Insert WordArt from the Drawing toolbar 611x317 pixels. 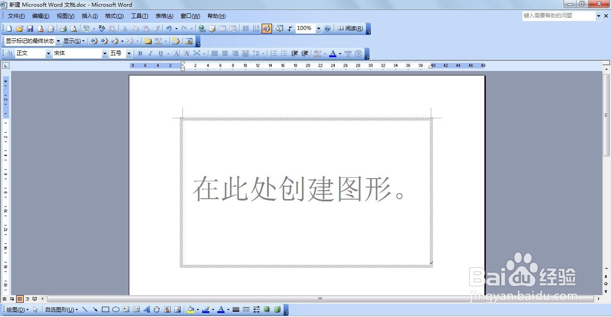click(x=147, y=309)
